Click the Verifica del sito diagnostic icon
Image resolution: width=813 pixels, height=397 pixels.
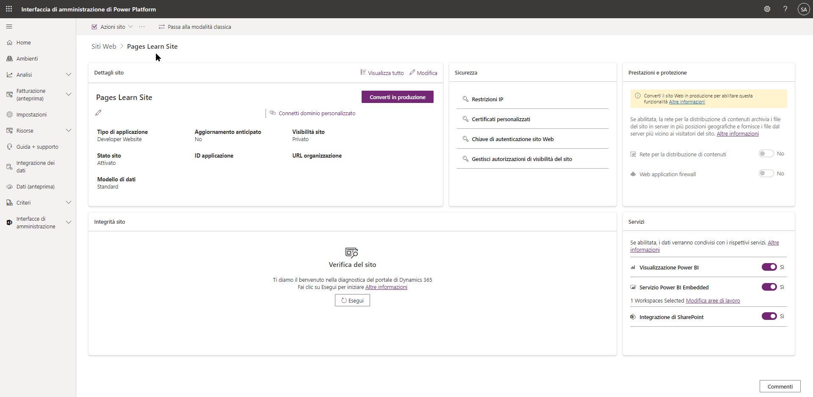pos(352,253)
